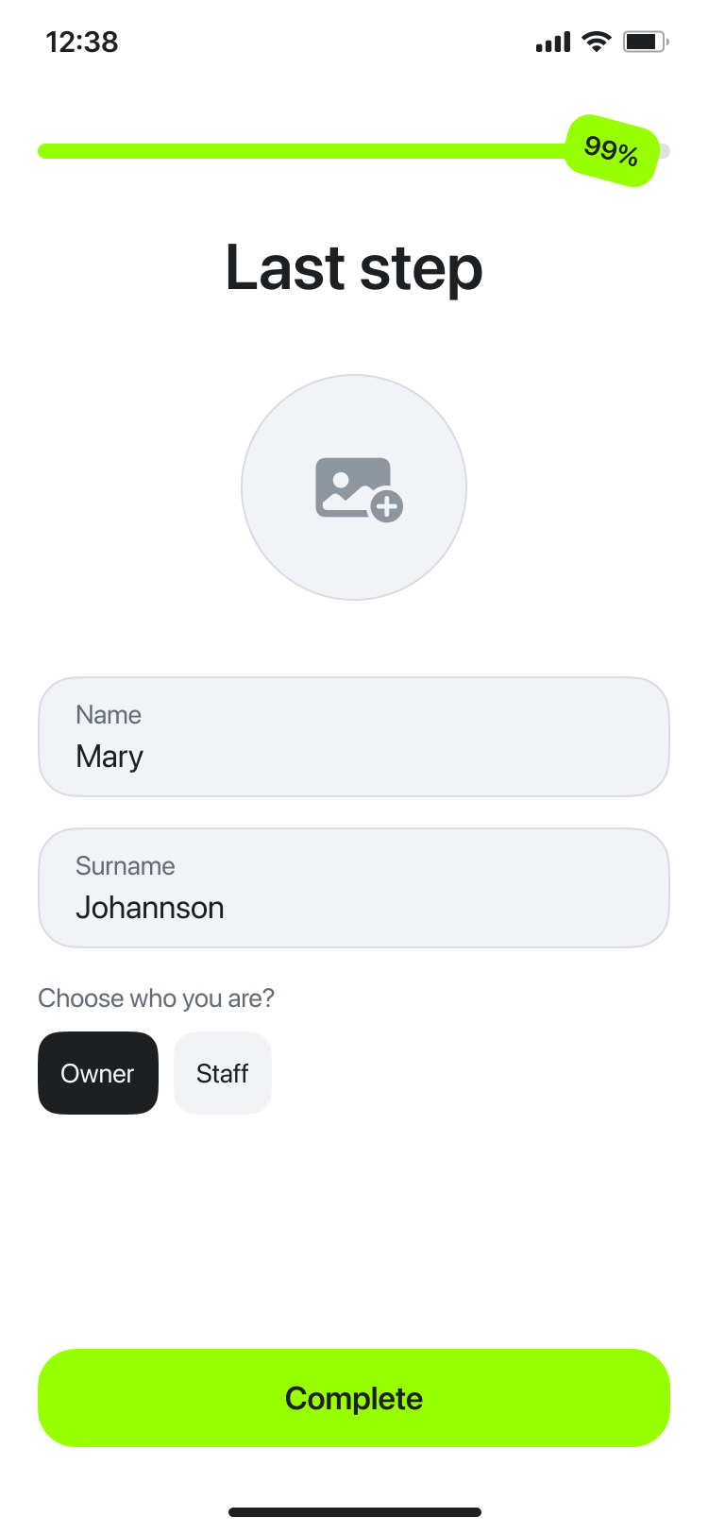708x1534 pixels.
Task: Click the plus badge on photo icon
Action: [x=387, y=506]
